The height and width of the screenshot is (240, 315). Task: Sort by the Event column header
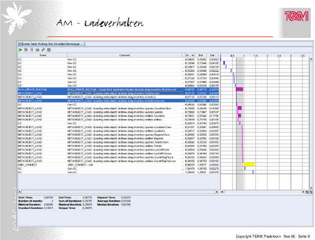(x=42, y=55)
